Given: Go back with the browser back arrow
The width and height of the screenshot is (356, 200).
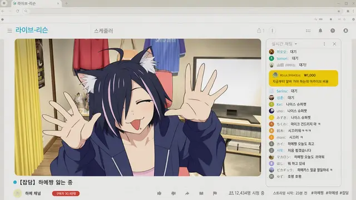Looking at the screenshot, I should [3, 11].
